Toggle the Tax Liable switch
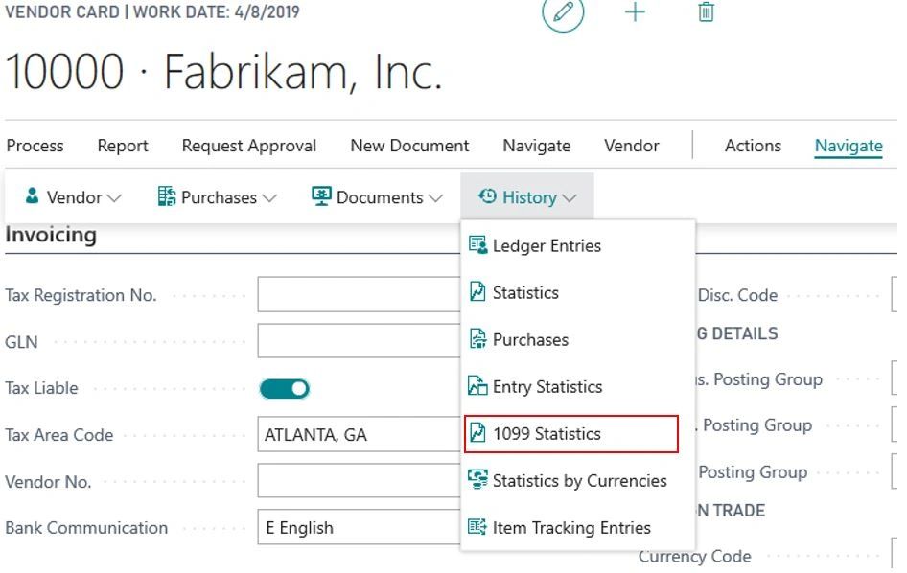907x573 pixels. click(284, 389)
